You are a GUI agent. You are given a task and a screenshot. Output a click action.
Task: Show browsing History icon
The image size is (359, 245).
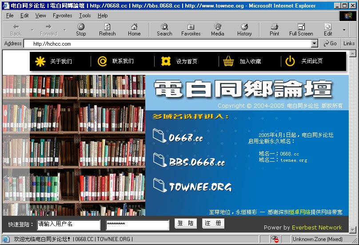point(244,27)
